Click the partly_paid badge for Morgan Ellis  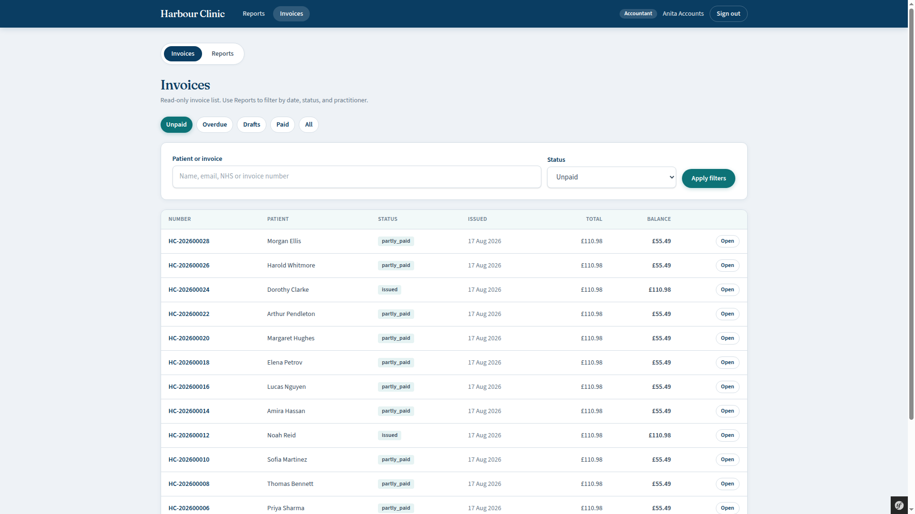click(x=396, y=241)
